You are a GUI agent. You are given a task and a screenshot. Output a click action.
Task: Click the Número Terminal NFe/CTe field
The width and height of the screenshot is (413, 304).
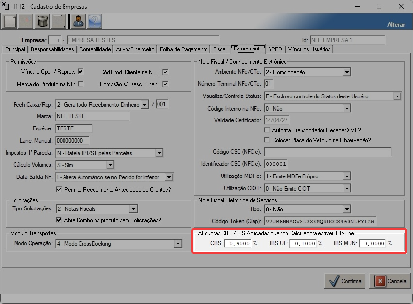(x=269, y=84)
